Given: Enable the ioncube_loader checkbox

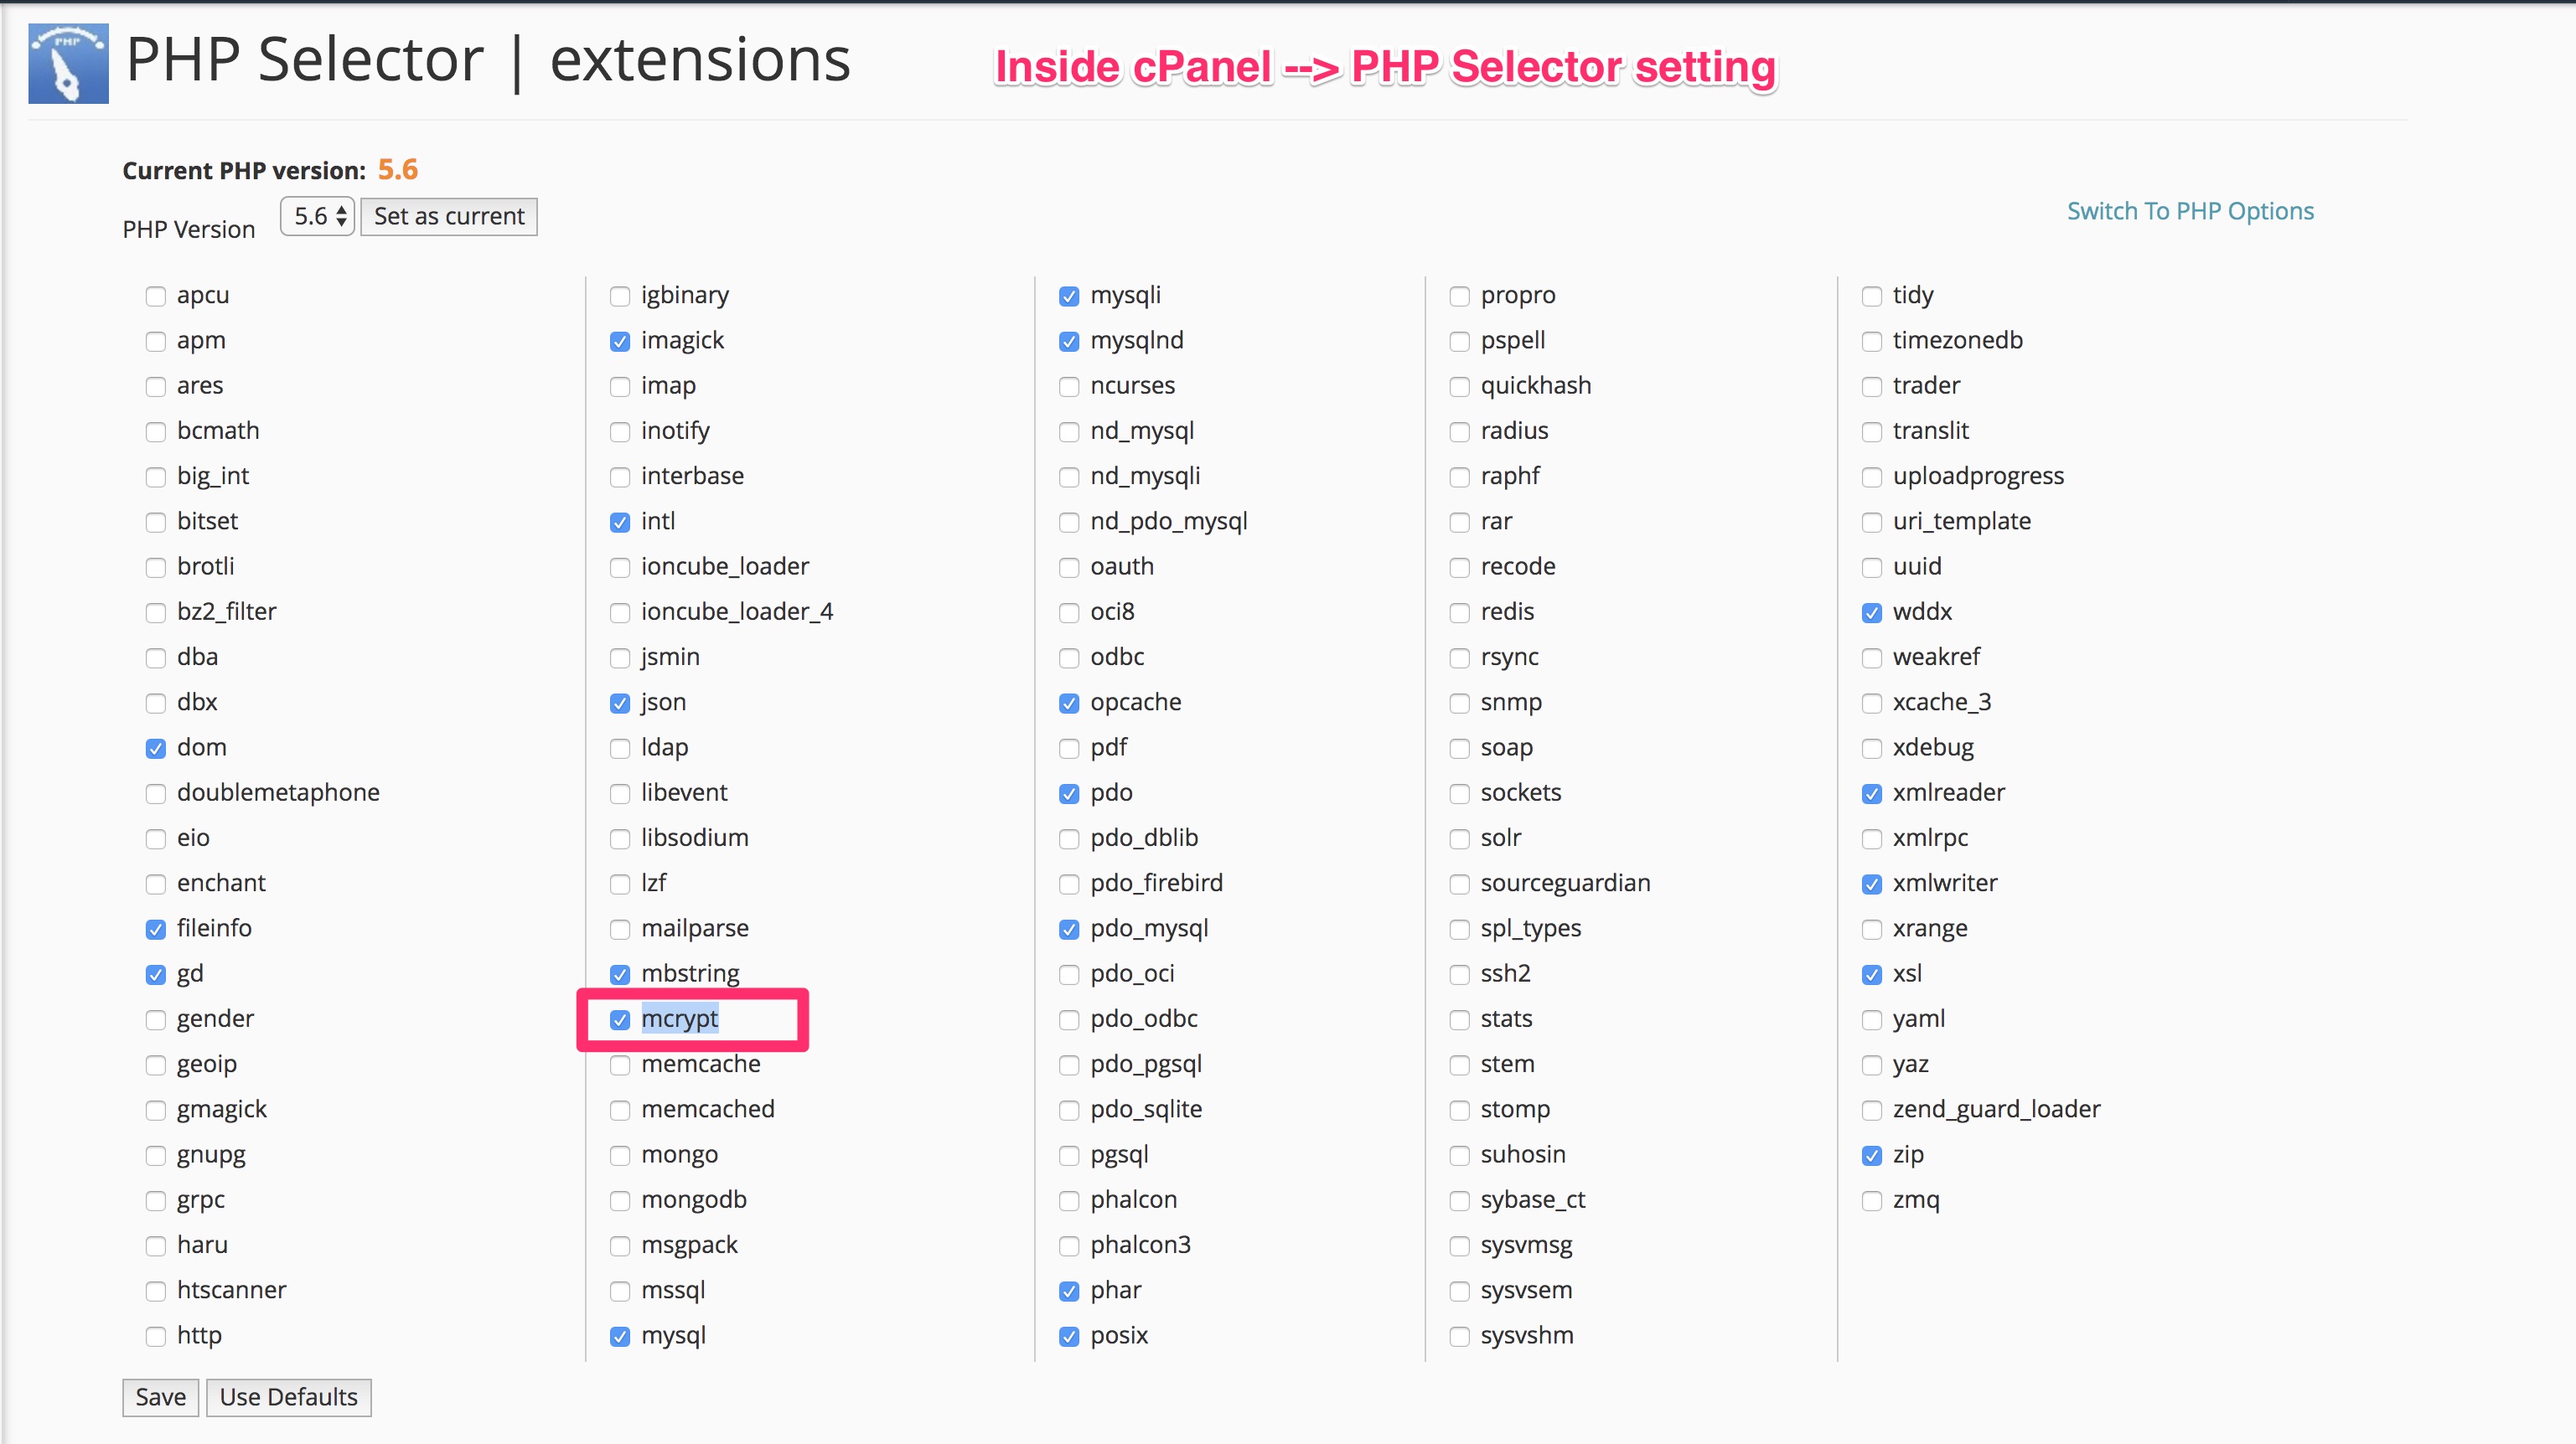Looking at the screenshot, I should pos(620,566).
